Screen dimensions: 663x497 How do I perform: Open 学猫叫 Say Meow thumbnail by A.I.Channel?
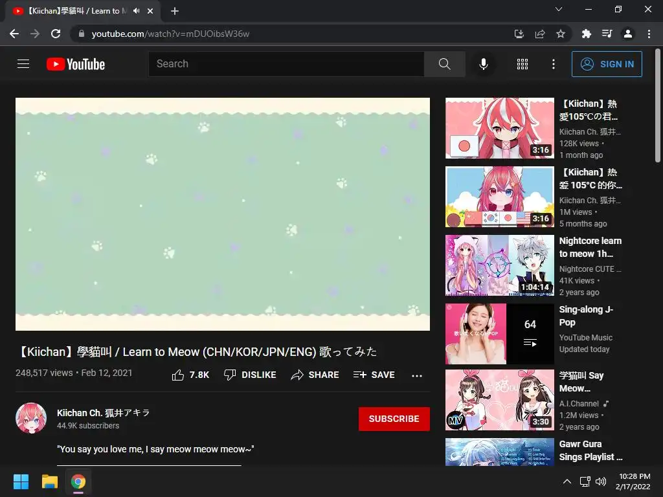(x=499, y=400)
